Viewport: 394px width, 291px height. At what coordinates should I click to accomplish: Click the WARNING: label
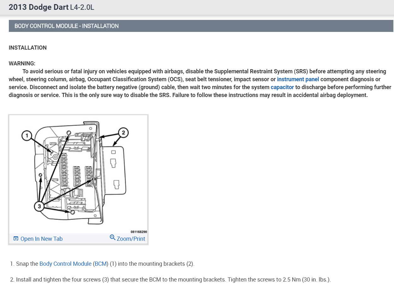[22, 64]
